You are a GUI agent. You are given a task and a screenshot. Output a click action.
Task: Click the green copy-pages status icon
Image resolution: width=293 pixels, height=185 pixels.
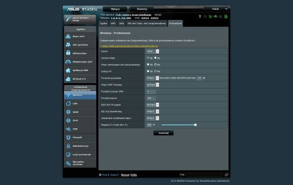pyautogui.click(x=210, y=16)
